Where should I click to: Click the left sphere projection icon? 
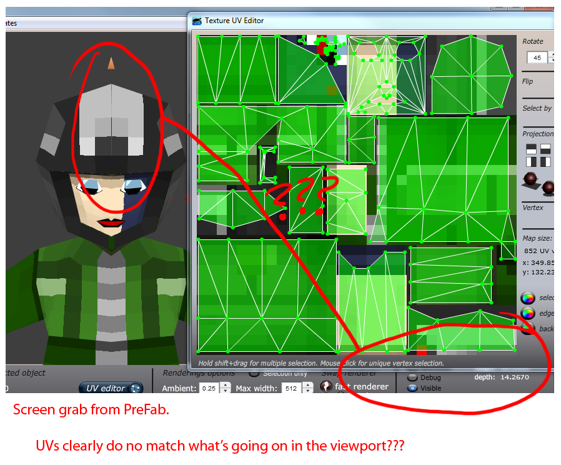(532, 179)
